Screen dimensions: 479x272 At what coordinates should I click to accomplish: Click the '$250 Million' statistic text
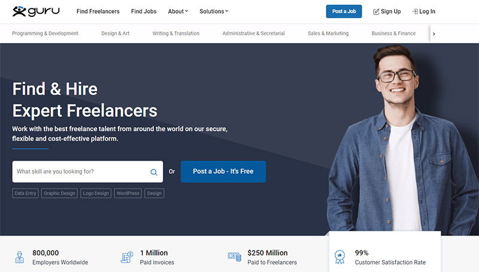click(x=268, y=253)
